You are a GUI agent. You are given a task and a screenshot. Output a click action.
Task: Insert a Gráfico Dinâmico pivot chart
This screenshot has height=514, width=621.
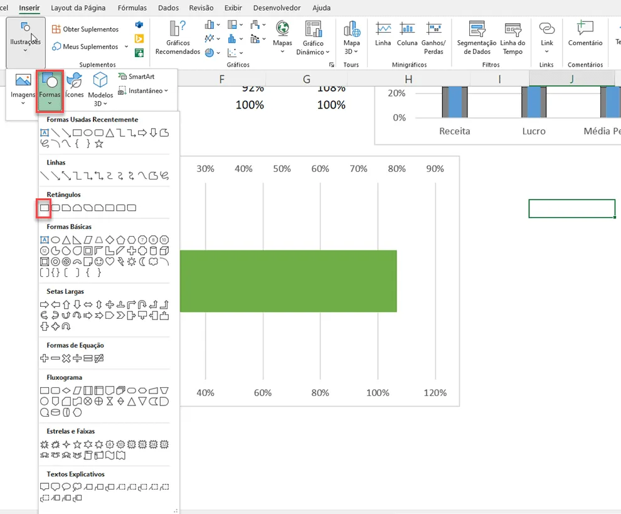coord(313,38)
